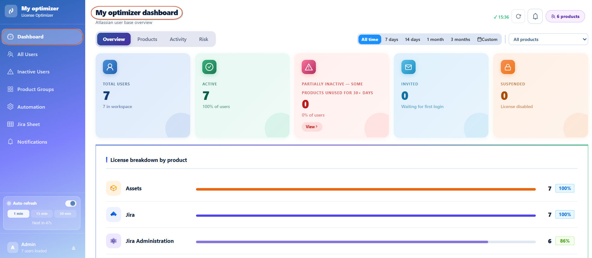Click the My optimizer logo icon
The image size is (592, 258).
pos(11,11)
